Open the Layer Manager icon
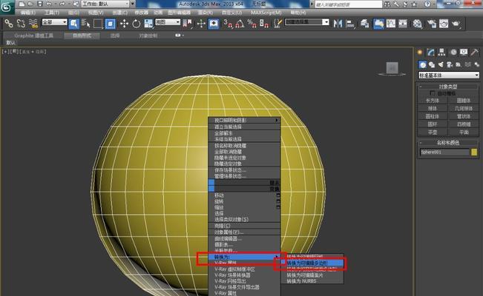This screenshot has width=483, height=296. [x=365, y=24]
